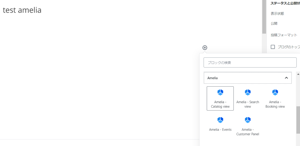This screenshot has width=300, height=146.
Task: Open the ステータスと公開状態 panel header
Action: 285,3
